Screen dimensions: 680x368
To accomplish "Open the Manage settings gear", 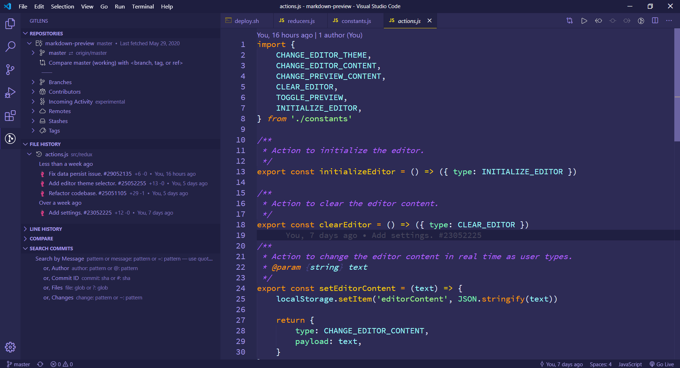I will click(10, 347).
